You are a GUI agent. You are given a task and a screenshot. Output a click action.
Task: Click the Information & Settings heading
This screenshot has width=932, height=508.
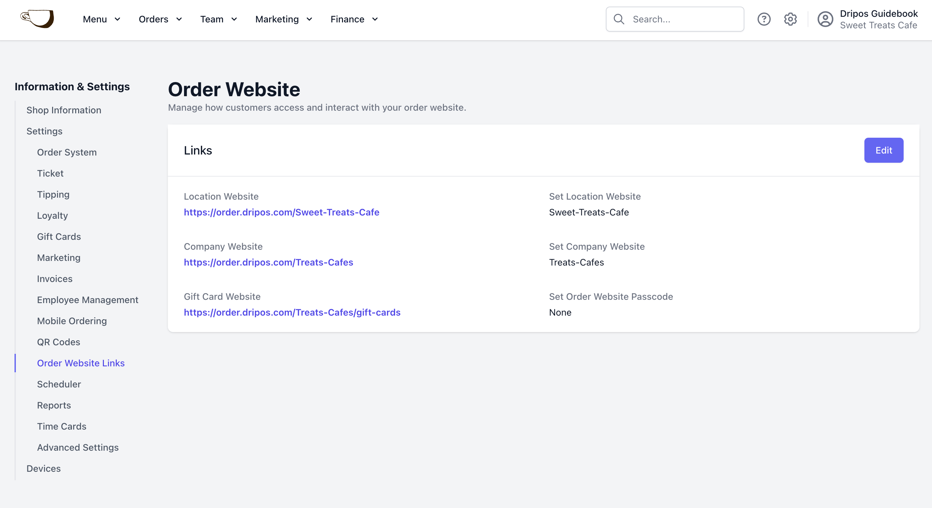pos(72,87)
